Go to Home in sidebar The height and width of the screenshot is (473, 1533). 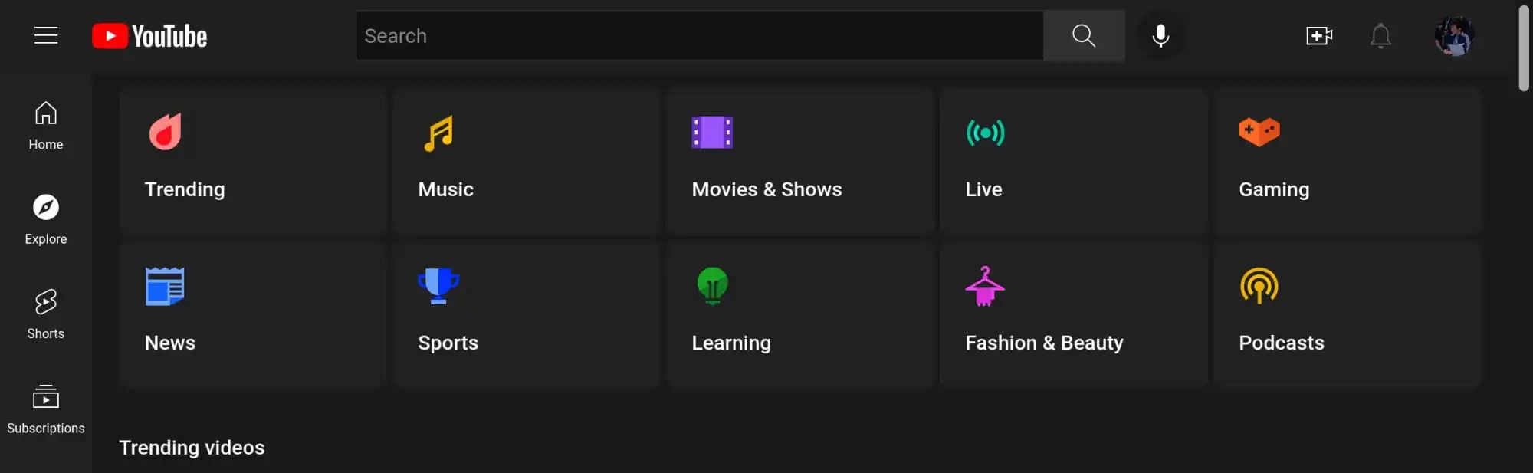coord(46,126)
